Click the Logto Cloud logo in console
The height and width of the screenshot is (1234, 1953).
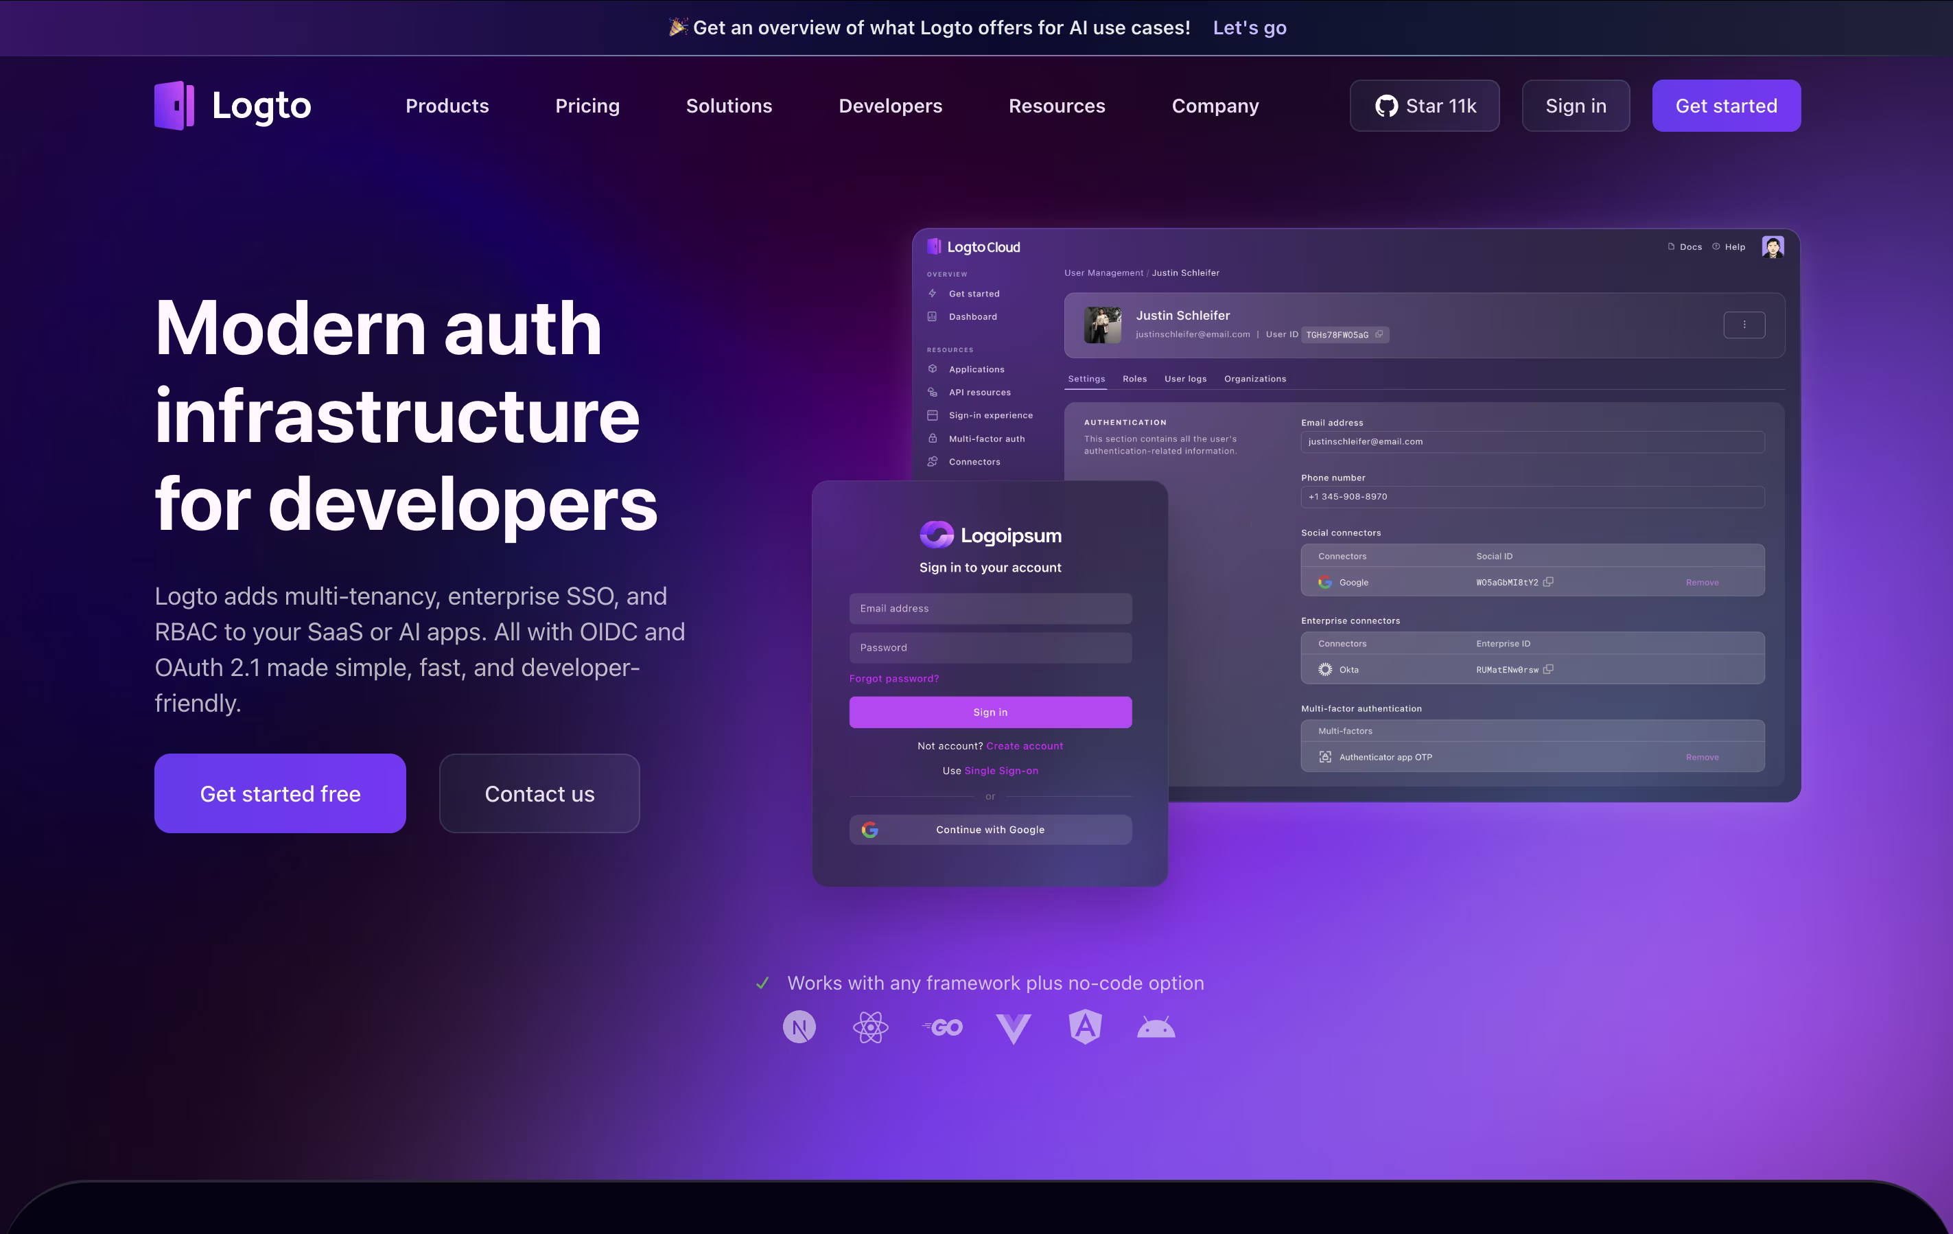click(973, 246)
